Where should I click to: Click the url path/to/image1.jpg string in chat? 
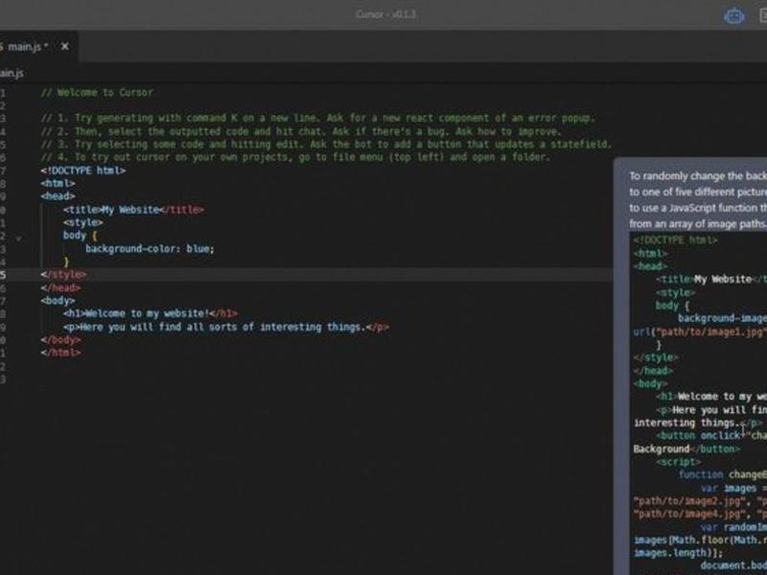(x=700, y=332)
